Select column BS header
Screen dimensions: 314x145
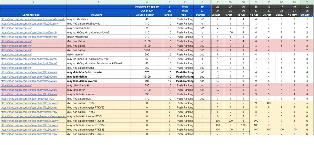pos(307,2)
